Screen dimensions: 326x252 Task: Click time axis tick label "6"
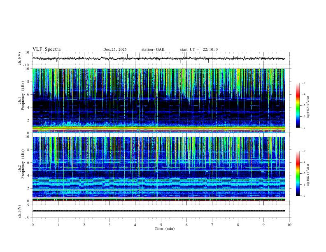click(x=186, y=225)
